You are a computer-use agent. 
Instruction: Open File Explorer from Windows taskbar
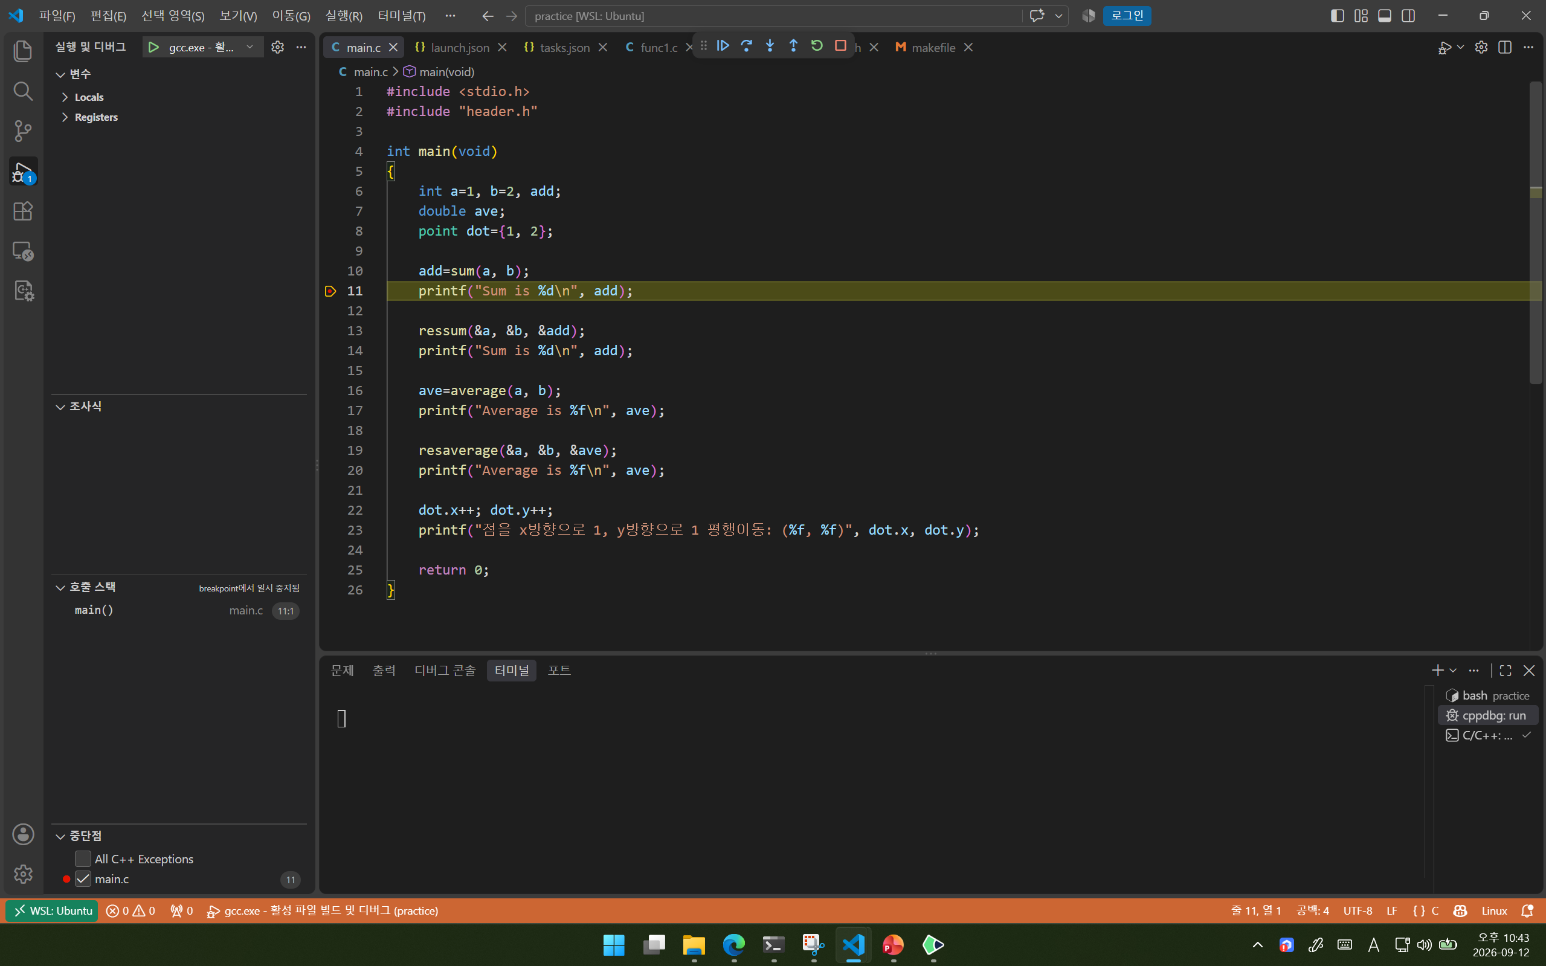click(x=694, y=944)
